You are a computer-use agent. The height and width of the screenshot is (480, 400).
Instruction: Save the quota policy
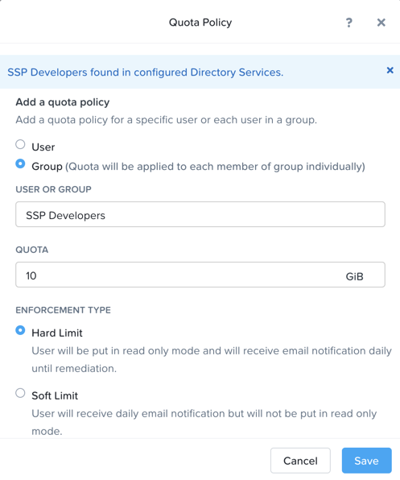[367, 461]
